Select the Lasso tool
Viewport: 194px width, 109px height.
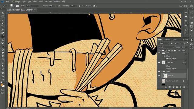[x=3, y=20]
